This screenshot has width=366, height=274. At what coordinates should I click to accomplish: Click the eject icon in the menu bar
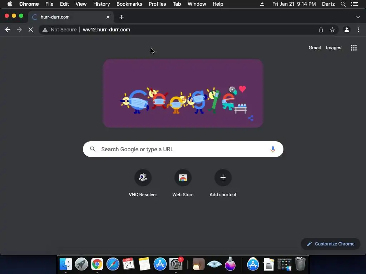coord(262,4)
